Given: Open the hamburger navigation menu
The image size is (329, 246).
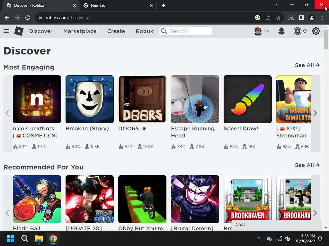Looking at the screenshot, I should [x=6, y=31].
